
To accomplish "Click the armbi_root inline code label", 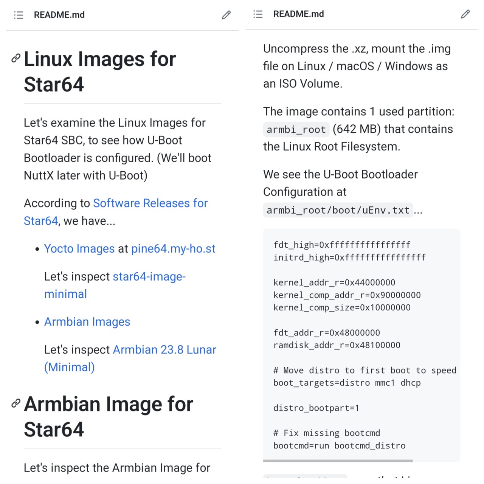I will coord(296,130).
